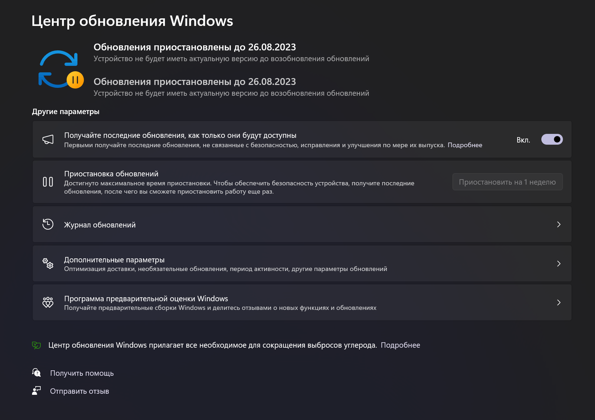
Task: Open Подробнее link about carbon emissions
Action: [401, 345]
